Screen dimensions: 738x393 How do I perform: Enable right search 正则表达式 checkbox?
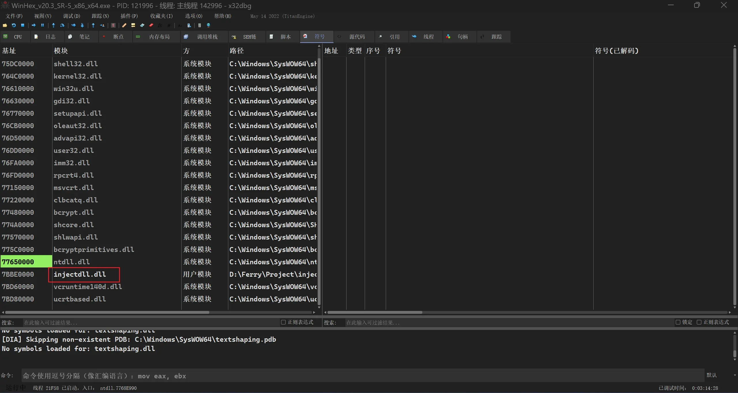699,322
